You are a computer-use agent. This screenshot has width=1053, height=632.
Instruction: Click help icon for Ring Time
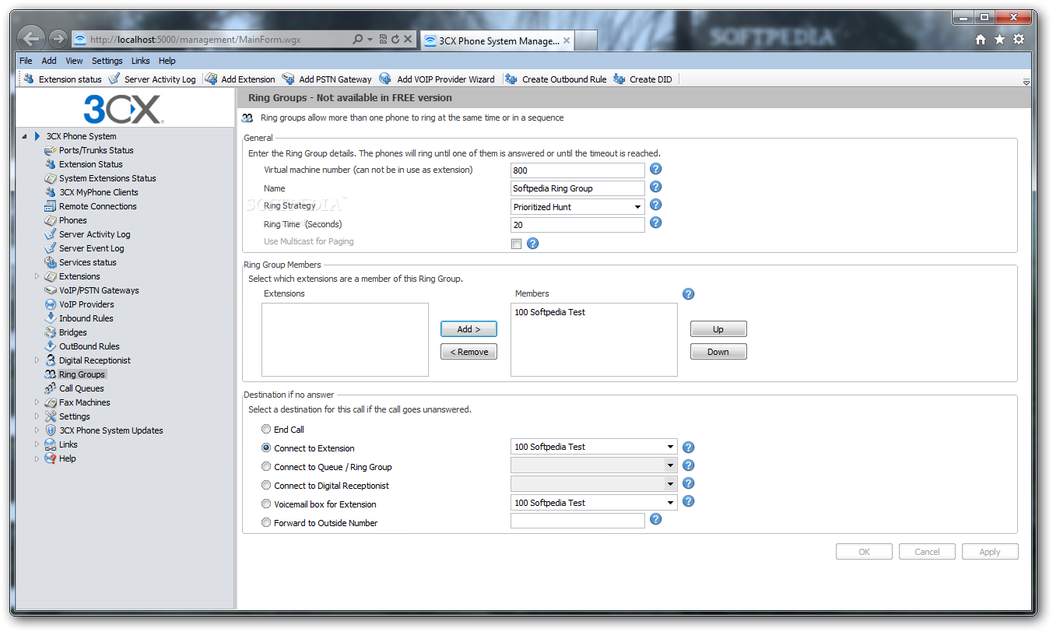(x=655, y=223)
